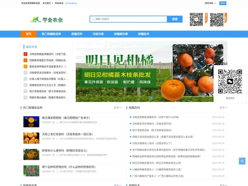Open the 热门柑橘新品种 menu item
The image size is (248, 186).
(51, 34)
